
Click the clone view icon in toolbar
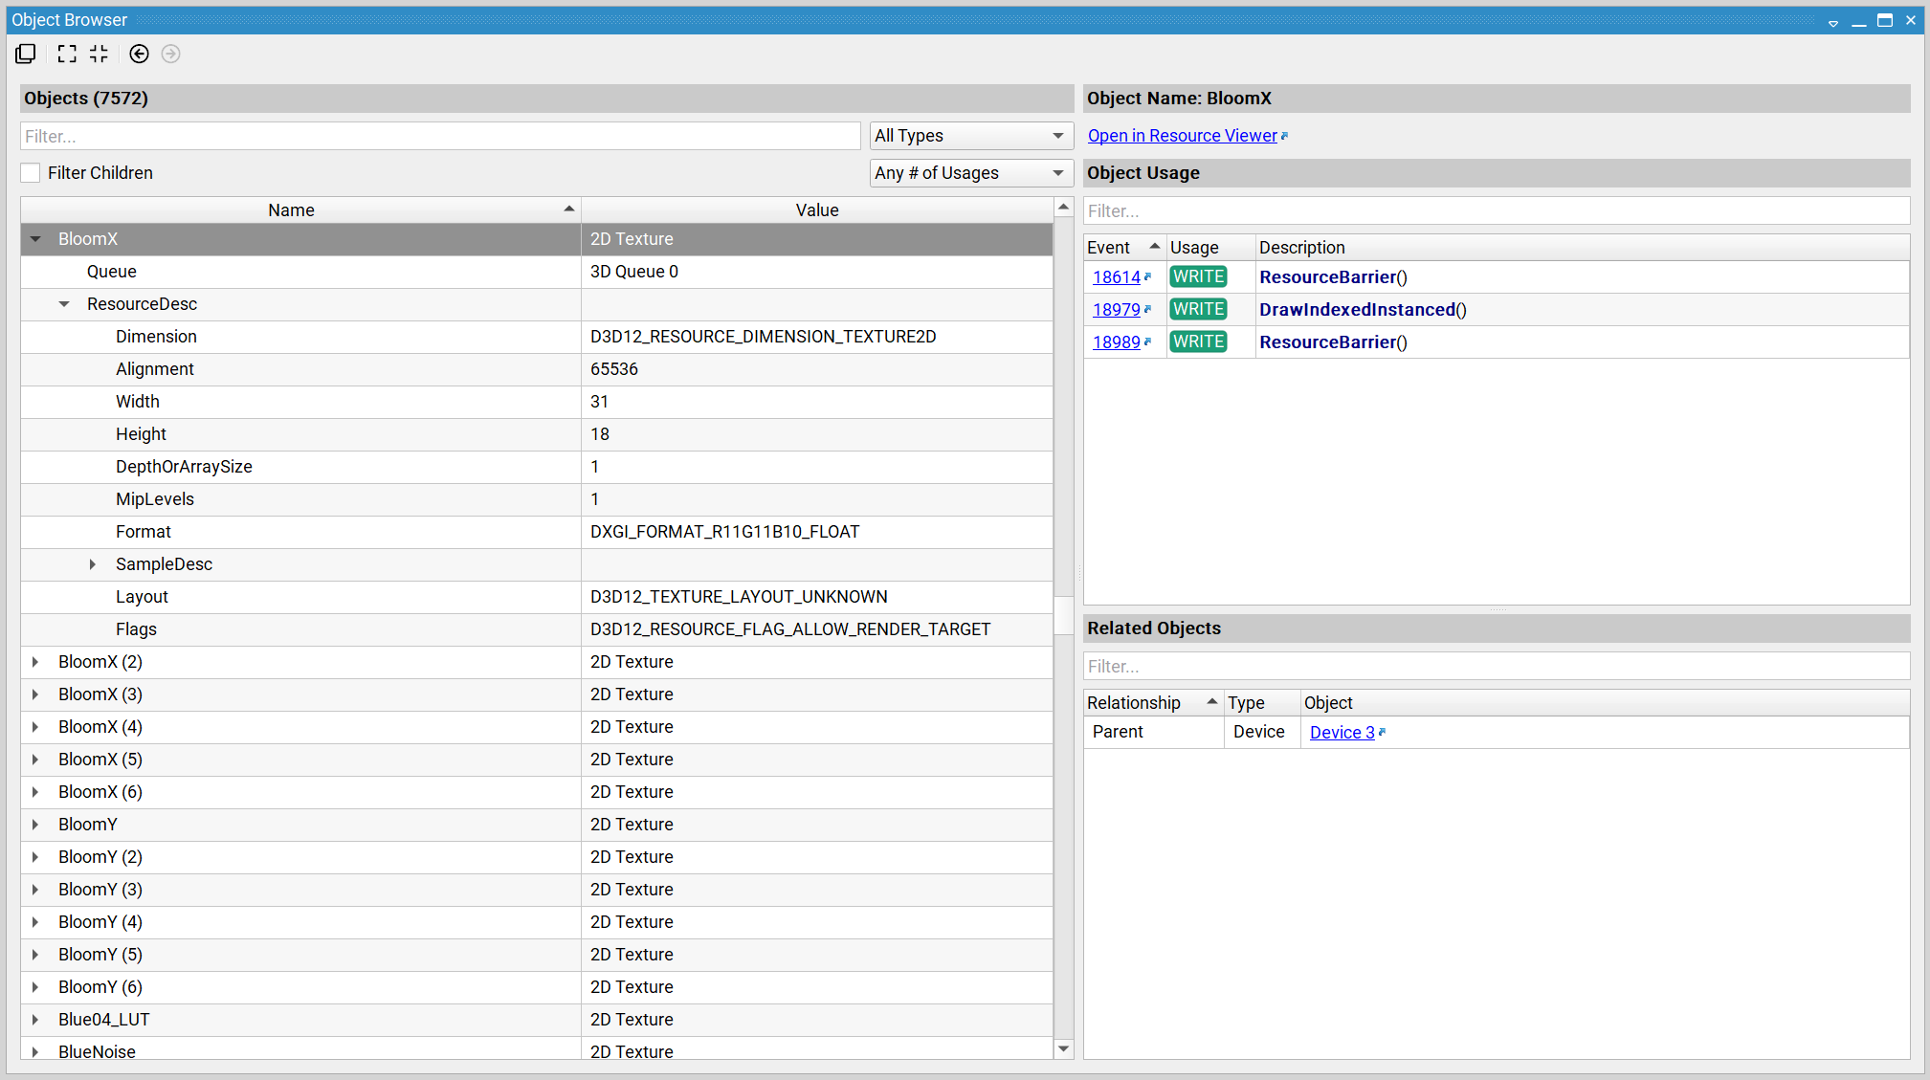click(x=26, y=54)
